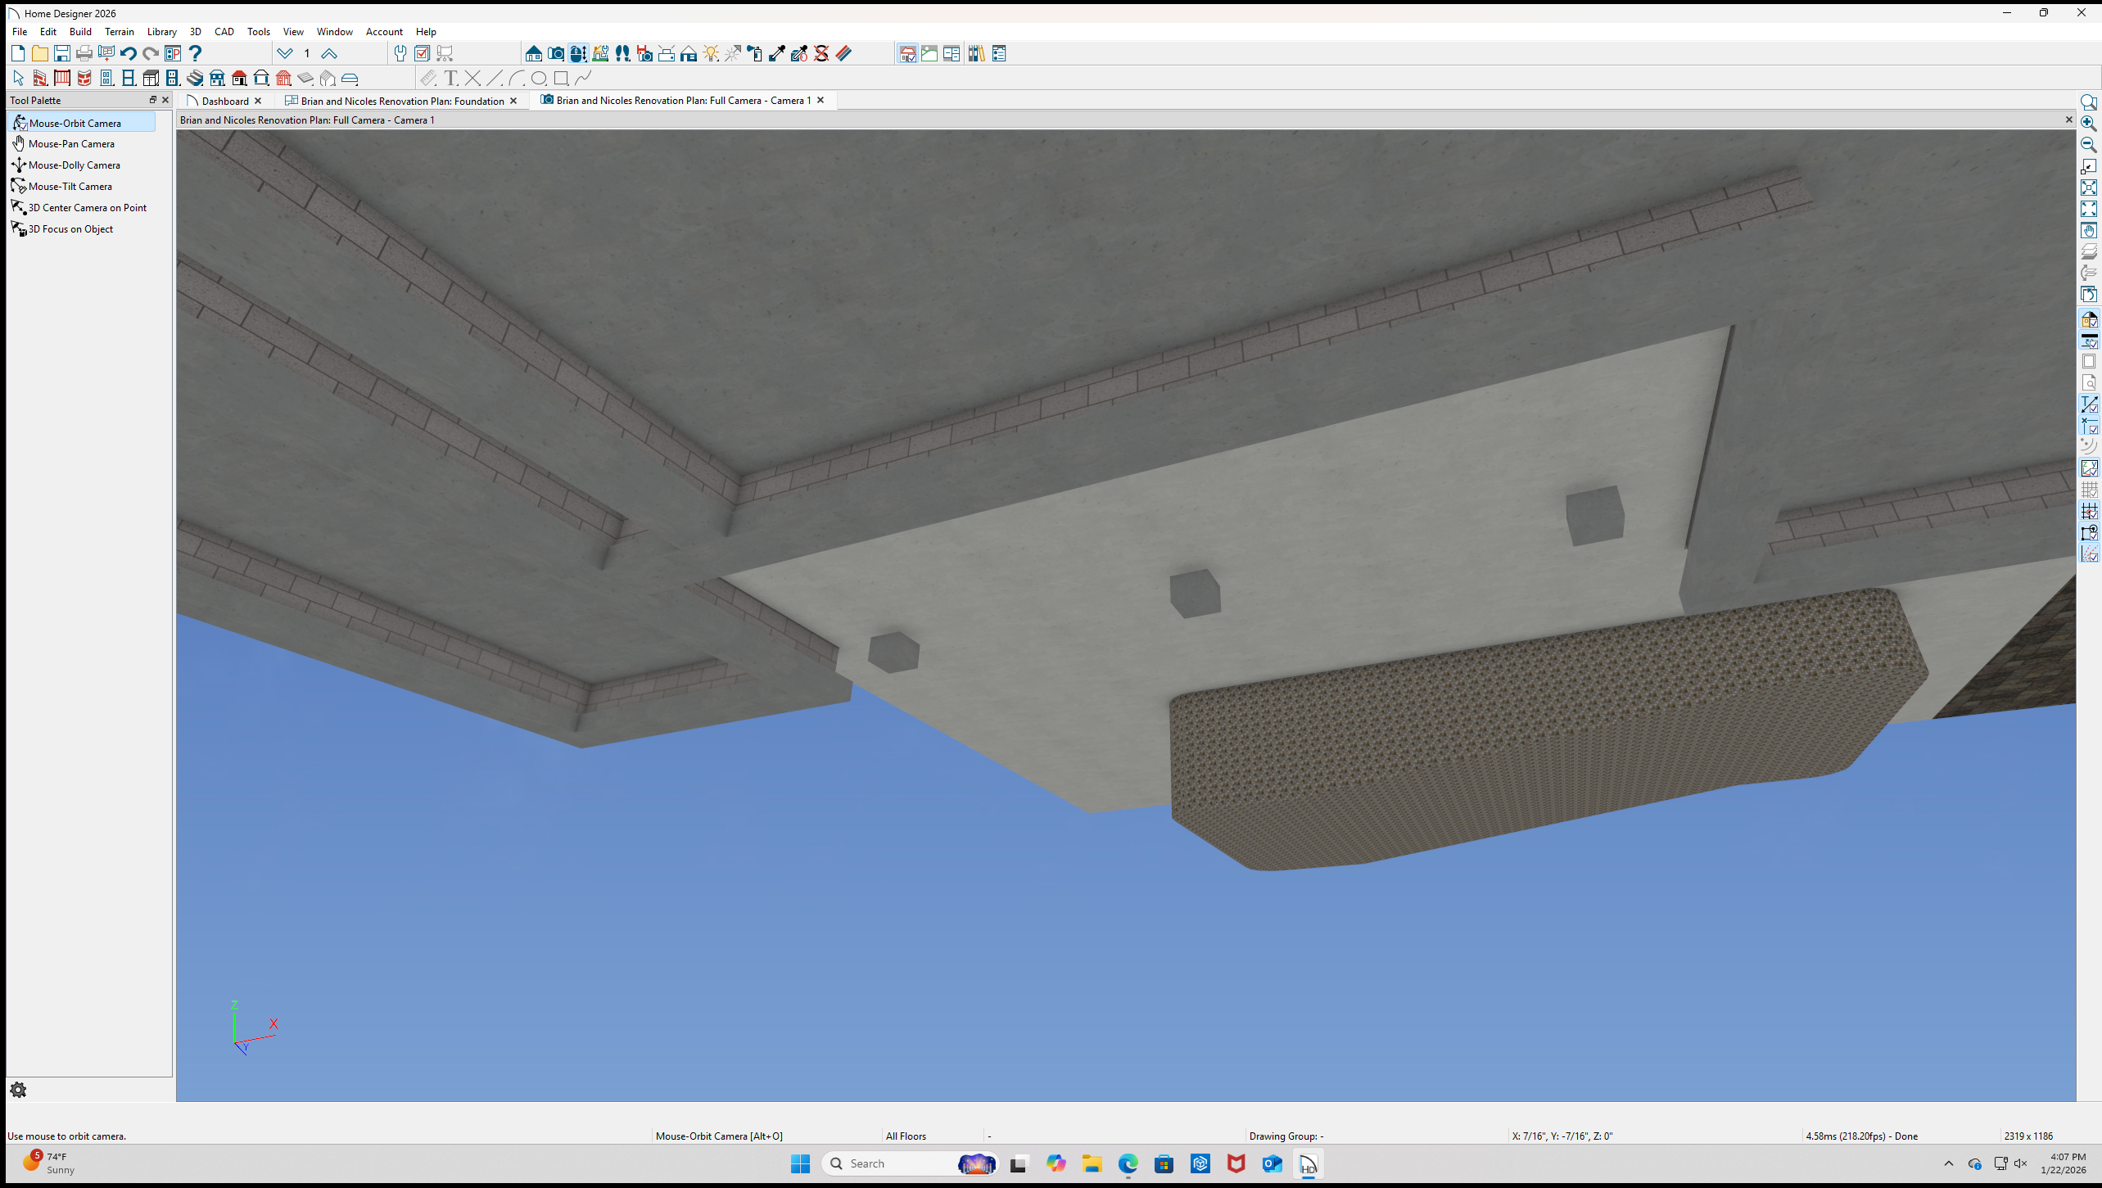This screenshot has width=2102, height=1188.
Task: Select 3D Center Camera on Point
Action: (x=87, y=208)
